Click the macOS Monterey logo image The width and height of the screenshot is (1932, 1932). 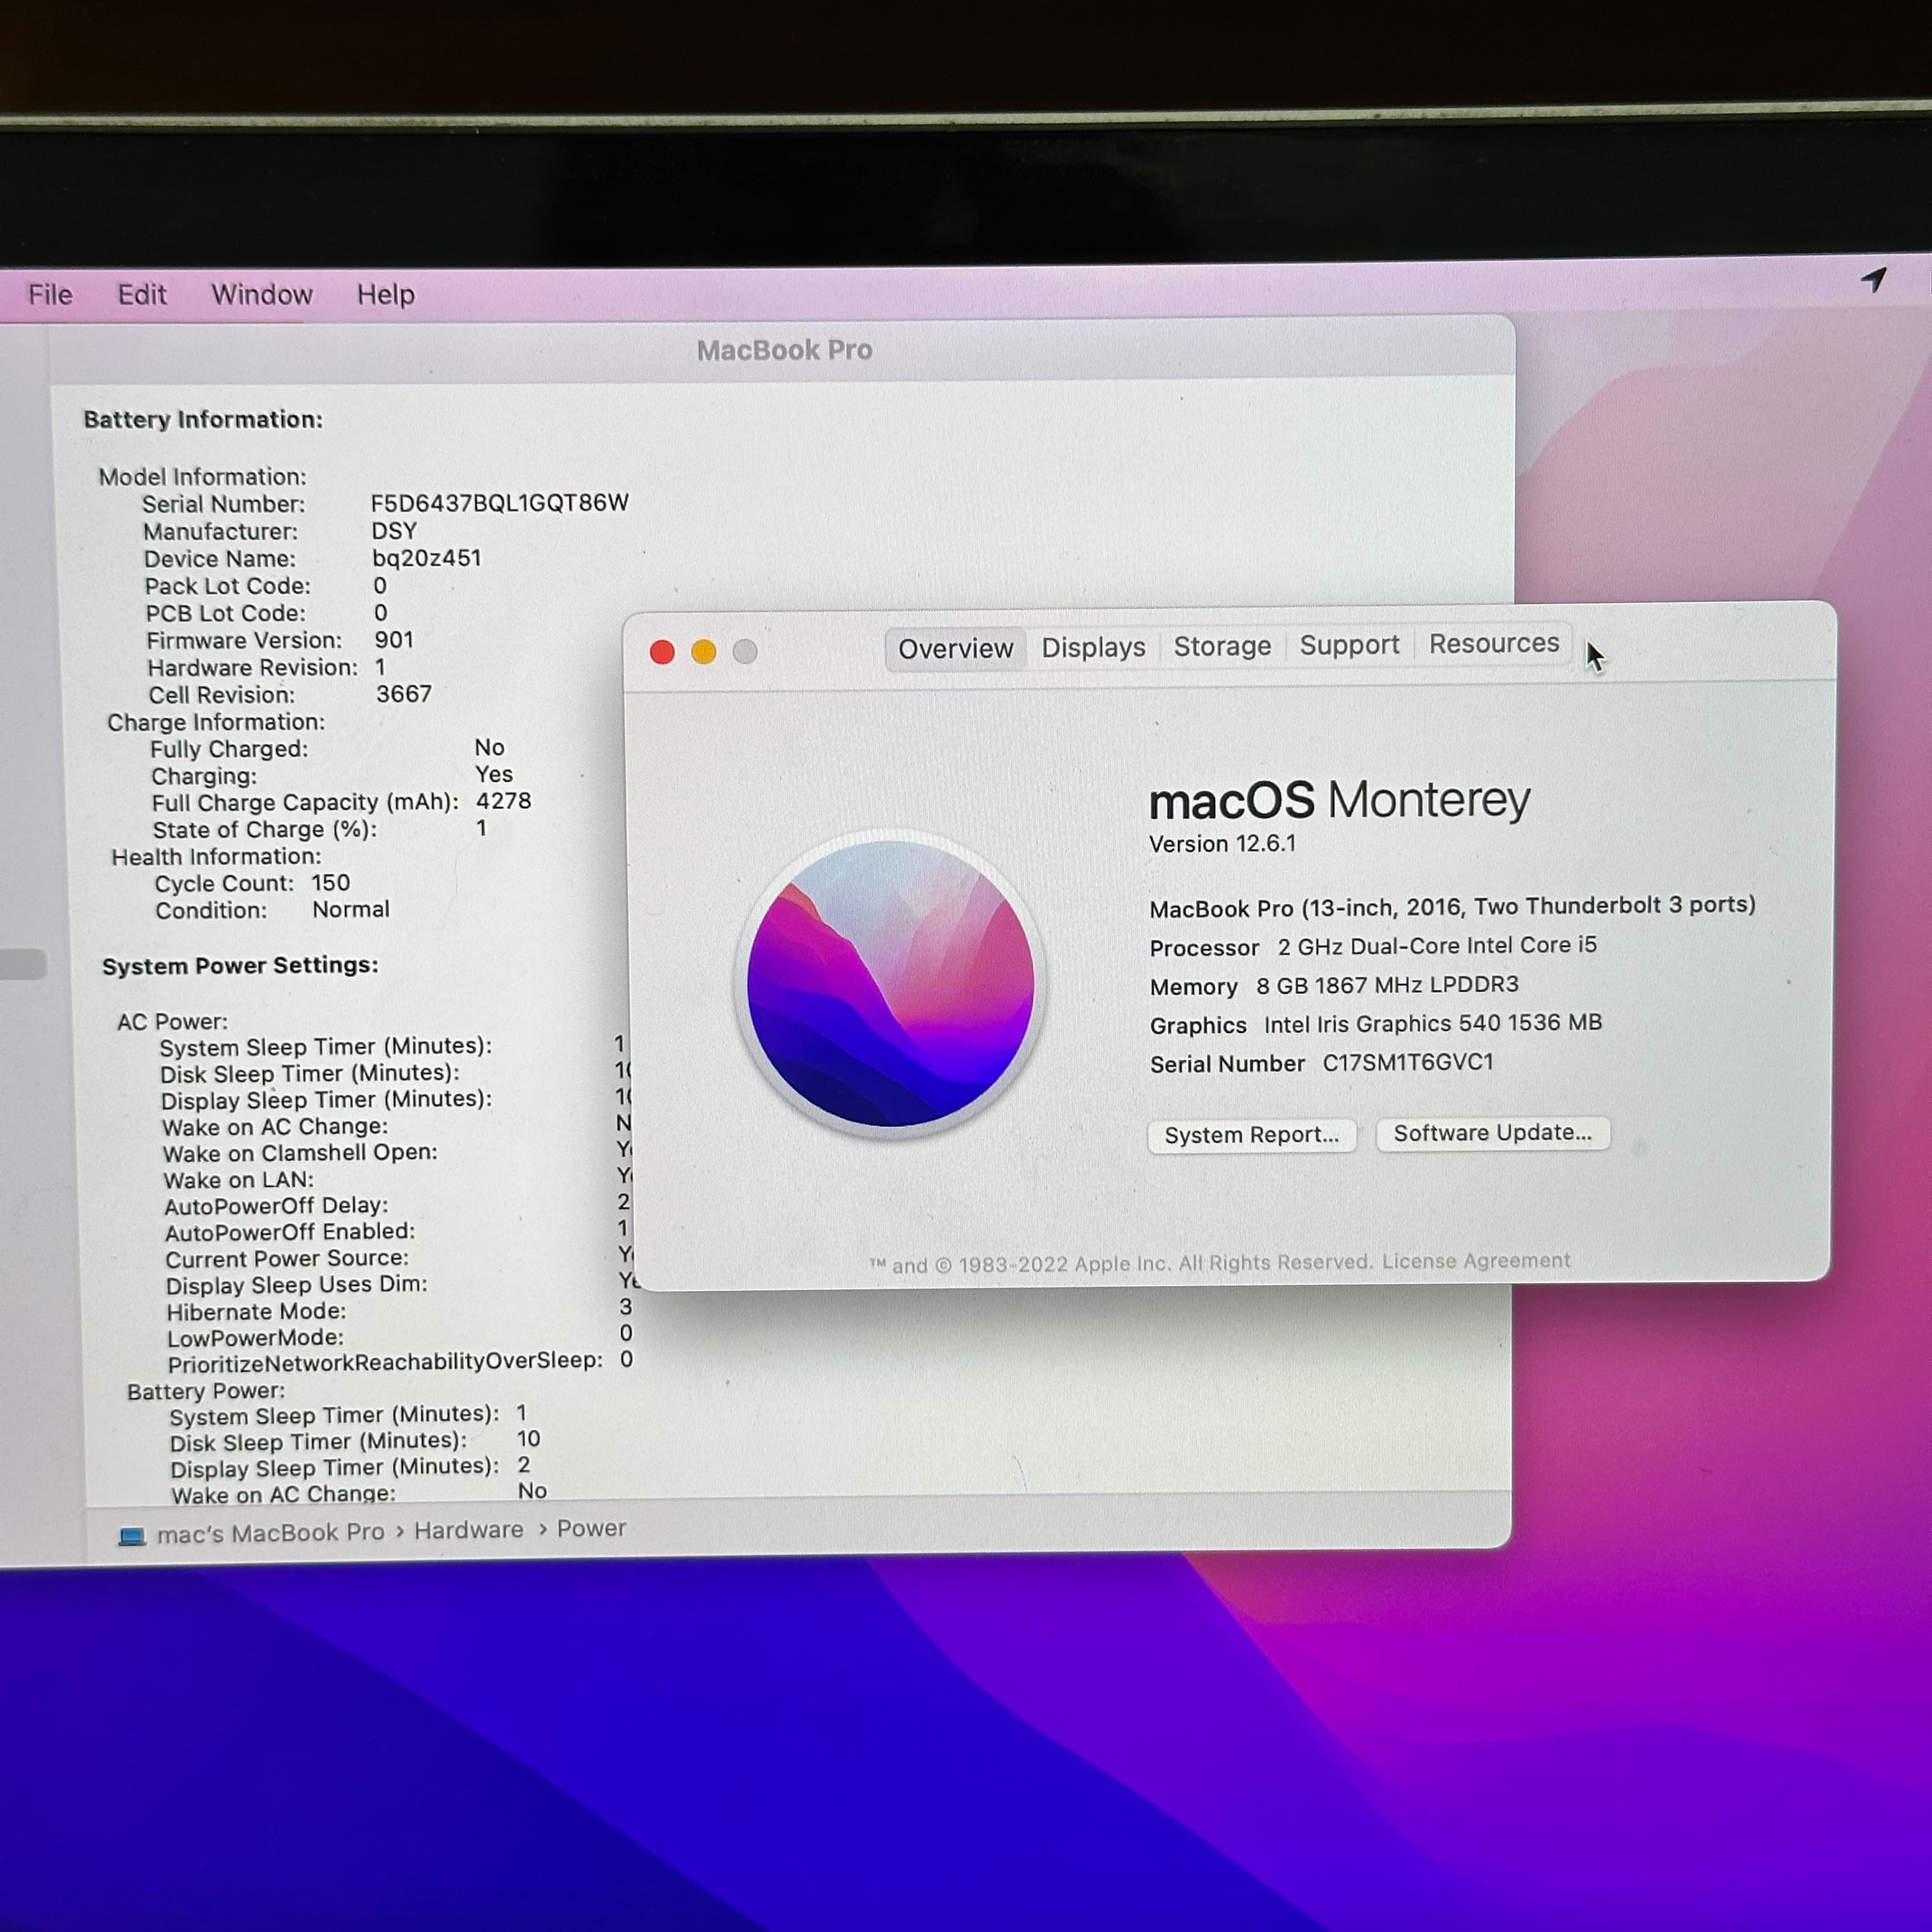[x=890, y=984]
